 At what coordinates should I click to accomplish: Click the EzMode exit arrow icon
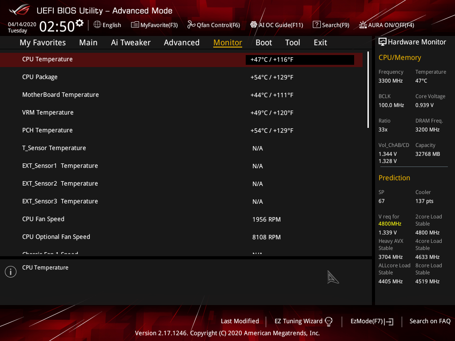coord(389,321)
